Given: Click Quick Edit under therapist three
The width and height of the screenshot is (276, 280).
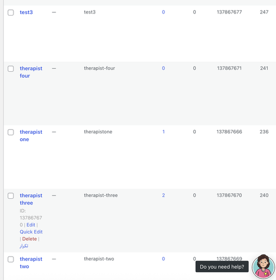Looking at the screenshot, I should coord(31,232).
